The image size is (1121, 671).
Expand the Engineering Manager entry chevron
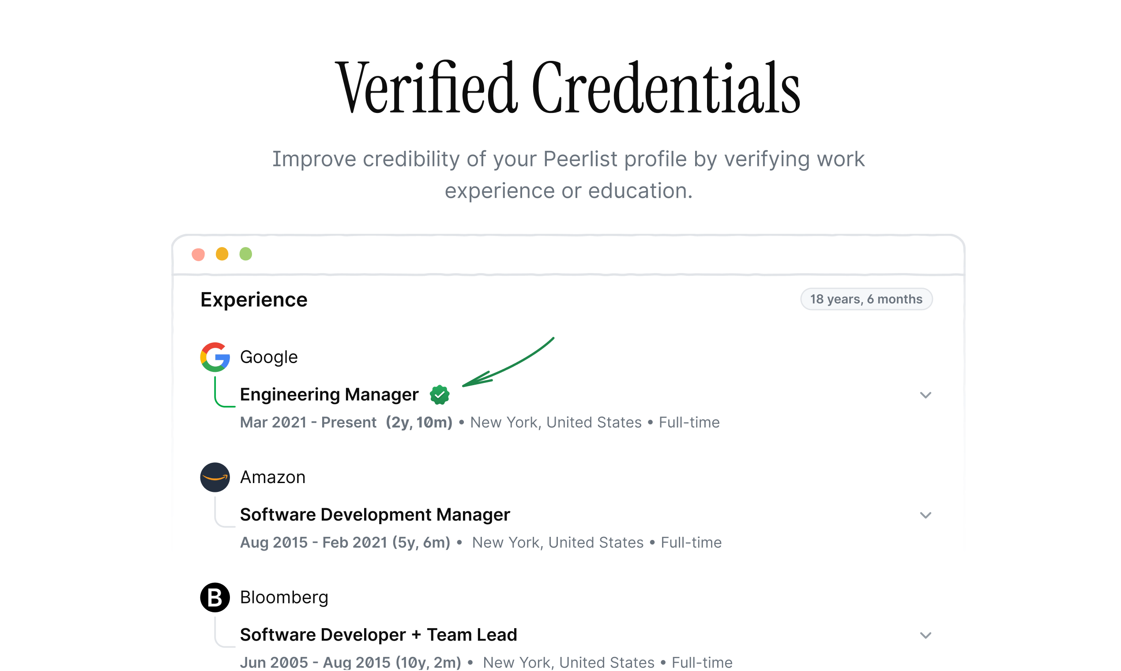click(x=925, y=396)
